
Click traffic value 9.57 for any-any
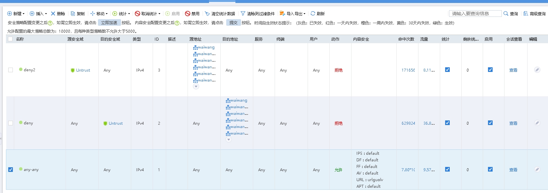point(429,170)
